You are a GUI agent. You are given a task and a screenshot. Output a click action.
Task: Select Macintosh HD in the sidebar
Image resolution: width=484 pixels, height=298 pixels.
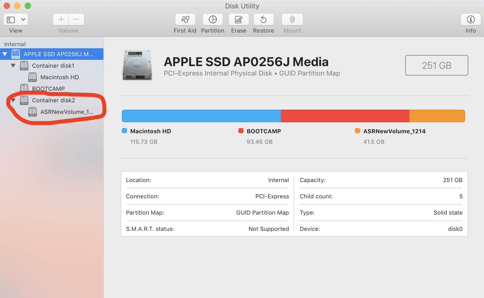[x=60, y=77]
